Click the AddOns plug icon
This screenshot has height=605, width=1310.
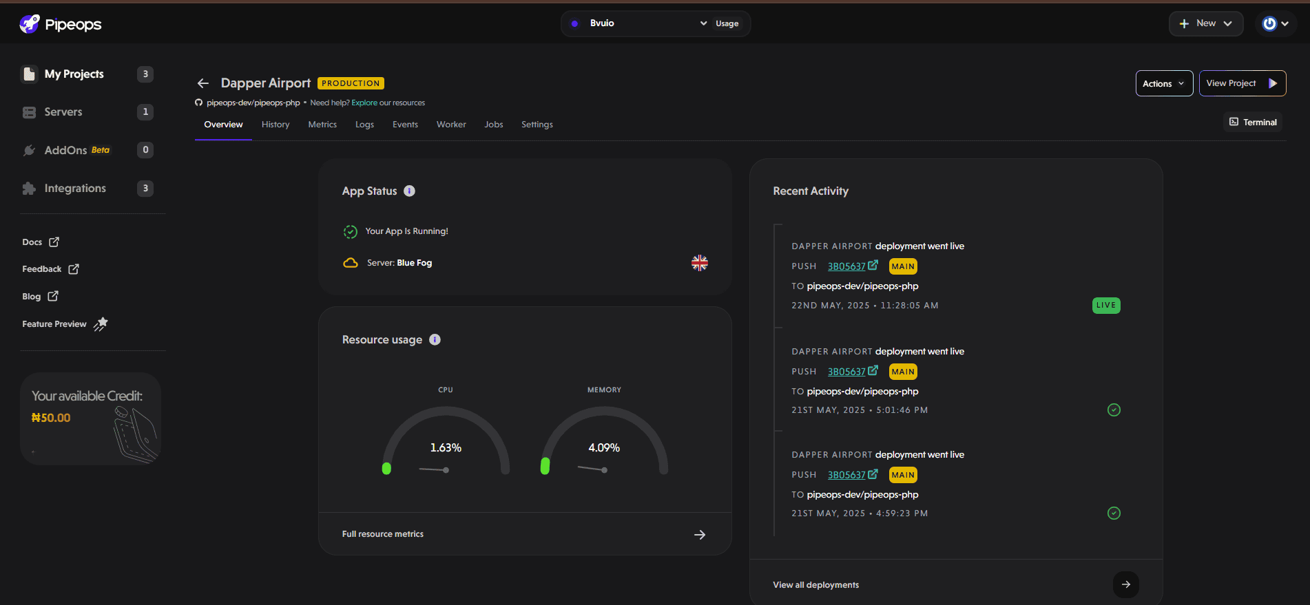(x=29, y=150)
